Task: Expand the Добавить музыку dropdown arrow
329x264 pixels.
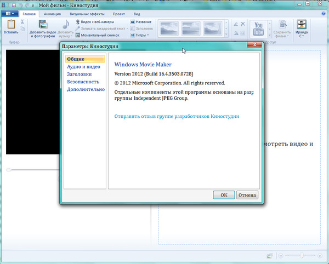Action: (71, 36)
